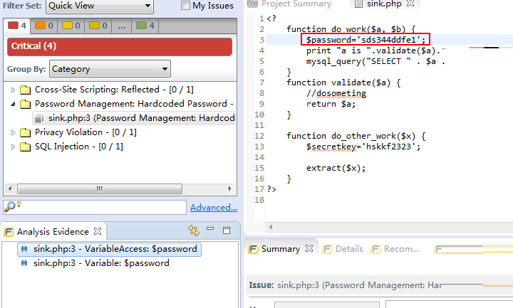Select the red Critical severity tab
Viewport: 513px width, 308px height.
tap(18, 26)
